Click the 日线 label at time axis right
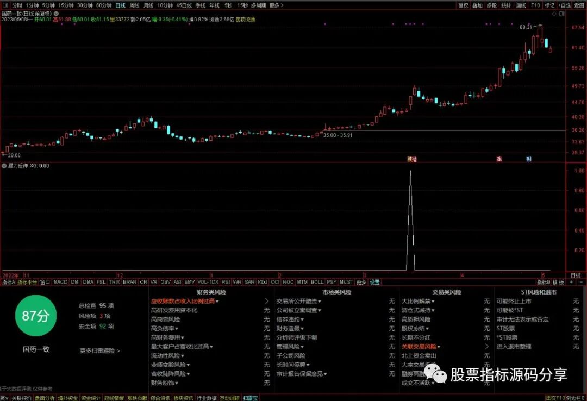 coord(576,275)
